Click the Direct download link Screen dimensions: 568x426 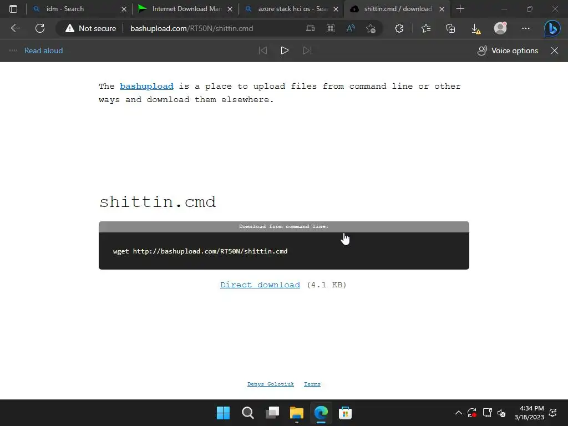click(260, 285)
